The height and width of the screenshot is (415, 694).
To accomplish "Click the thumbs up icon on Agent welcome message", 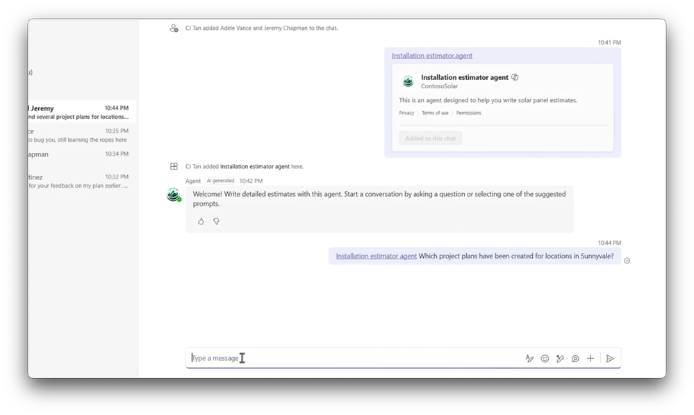I will 201,221.
